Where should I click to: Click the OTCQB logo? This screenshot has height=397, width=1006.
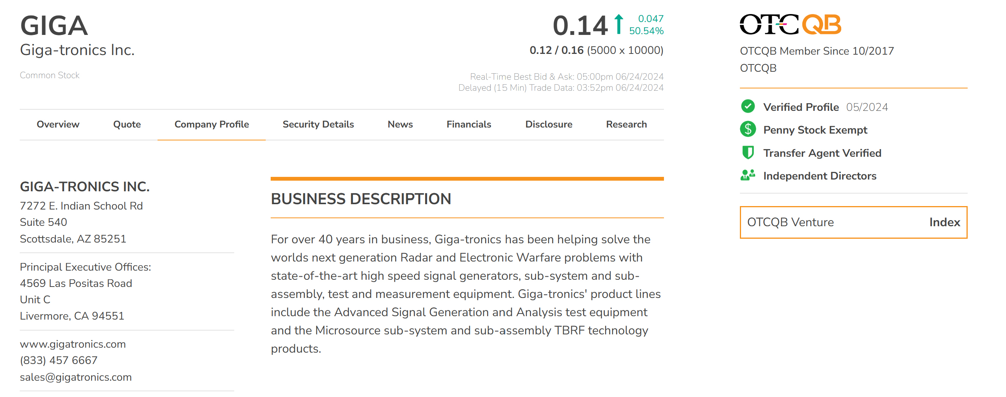(790, 25)
